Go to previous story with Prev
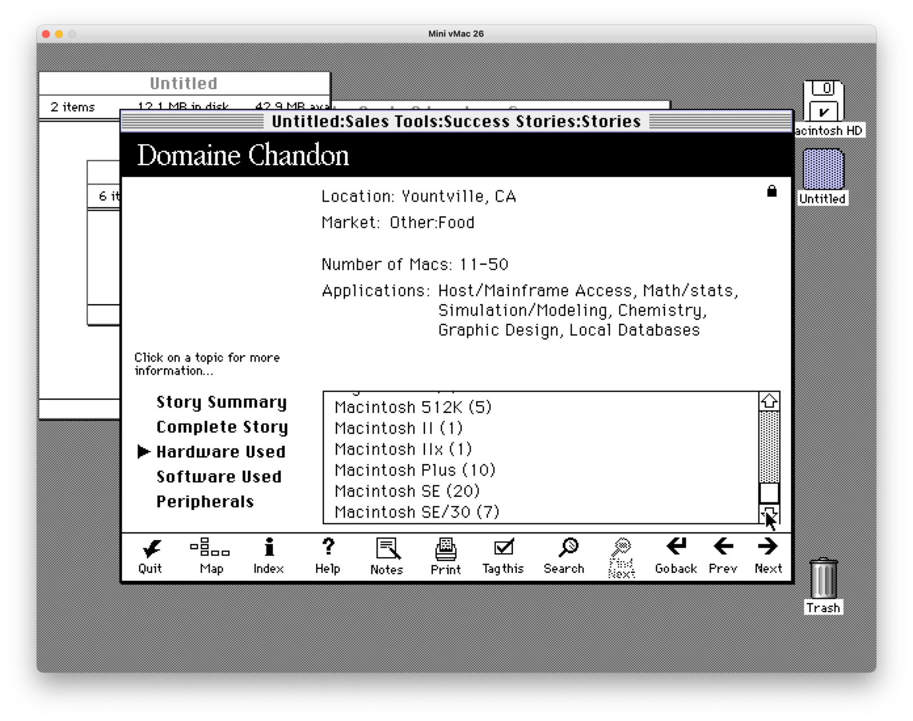 [x=723, y=555]
